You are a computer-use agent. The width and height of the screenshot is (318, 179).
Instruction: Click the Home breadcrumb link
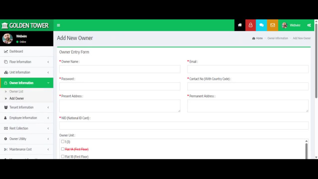(x=259, y=38)
